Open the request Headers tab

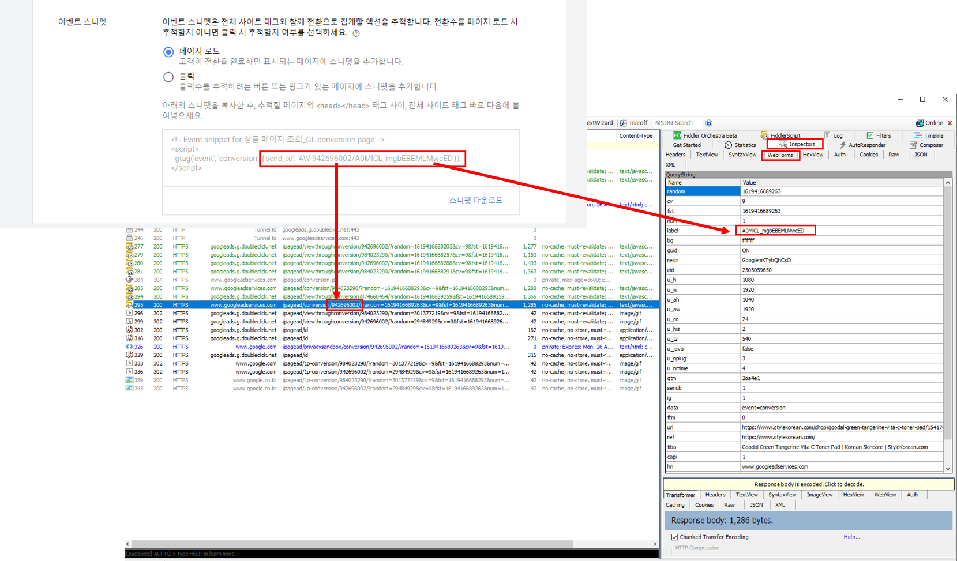click(675, 155)
